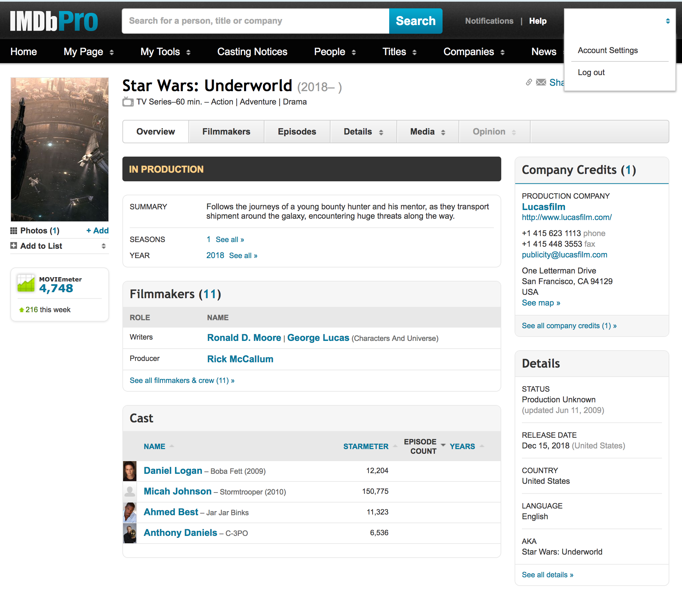Open the Photos (1) gallery link
The image size is (682, 593).
click(40, 231)
